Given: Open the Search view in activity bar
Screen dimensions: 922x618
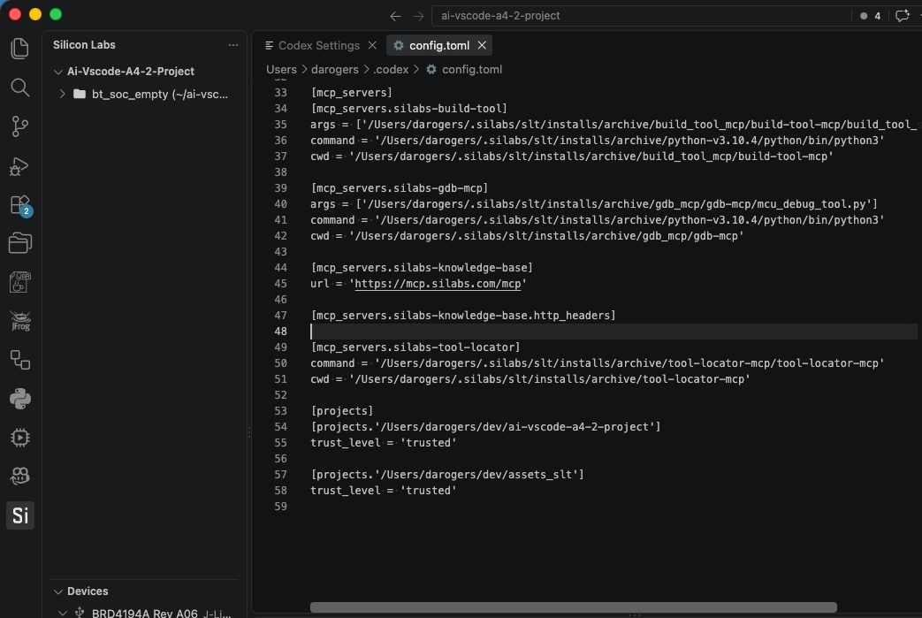Looking at the screenshot, I should point(20,88).
